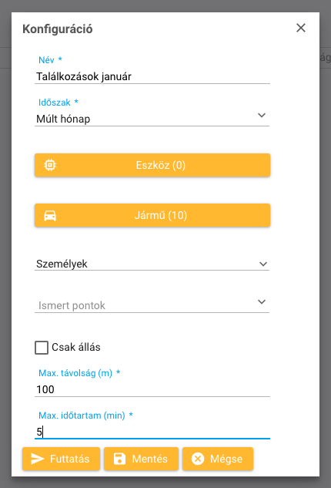Viewport: 331px width, 488px height.
Task: Click the Ismert pontok placeholder text
Action: coord(72,305)
